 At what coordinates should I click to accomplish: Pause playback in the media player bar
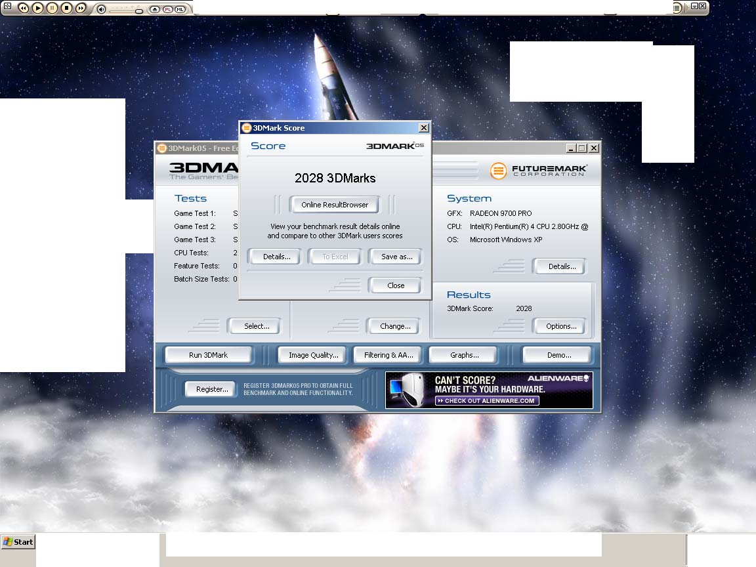coord(52,8)
